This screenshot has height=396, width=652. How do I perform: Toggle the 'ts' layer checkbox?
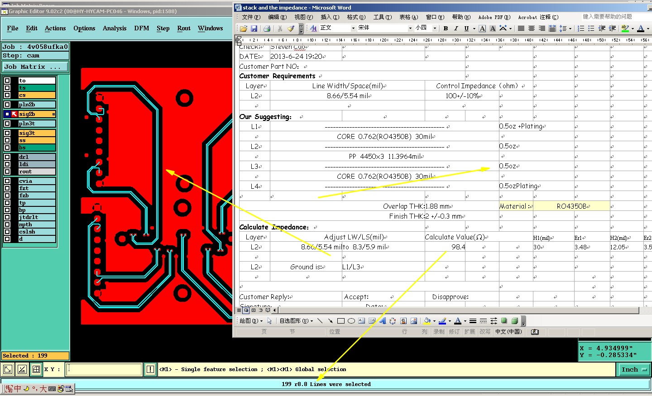click(x=7, y=88)
